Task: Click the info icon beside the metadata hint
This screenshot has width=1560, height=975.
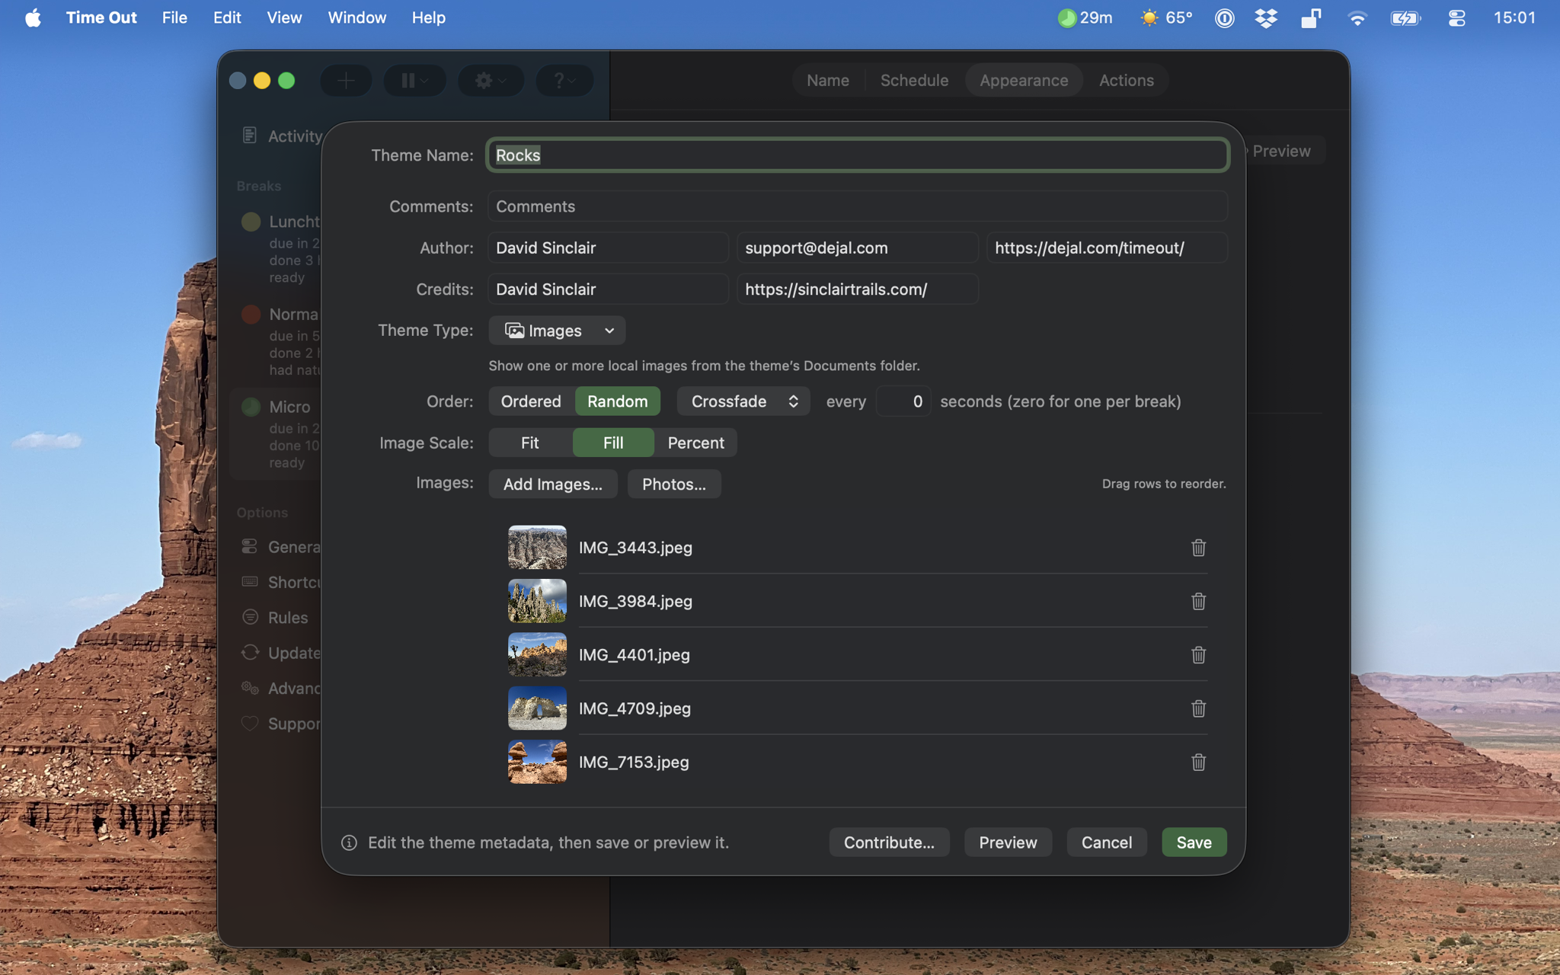Action: tap(349, 842)
